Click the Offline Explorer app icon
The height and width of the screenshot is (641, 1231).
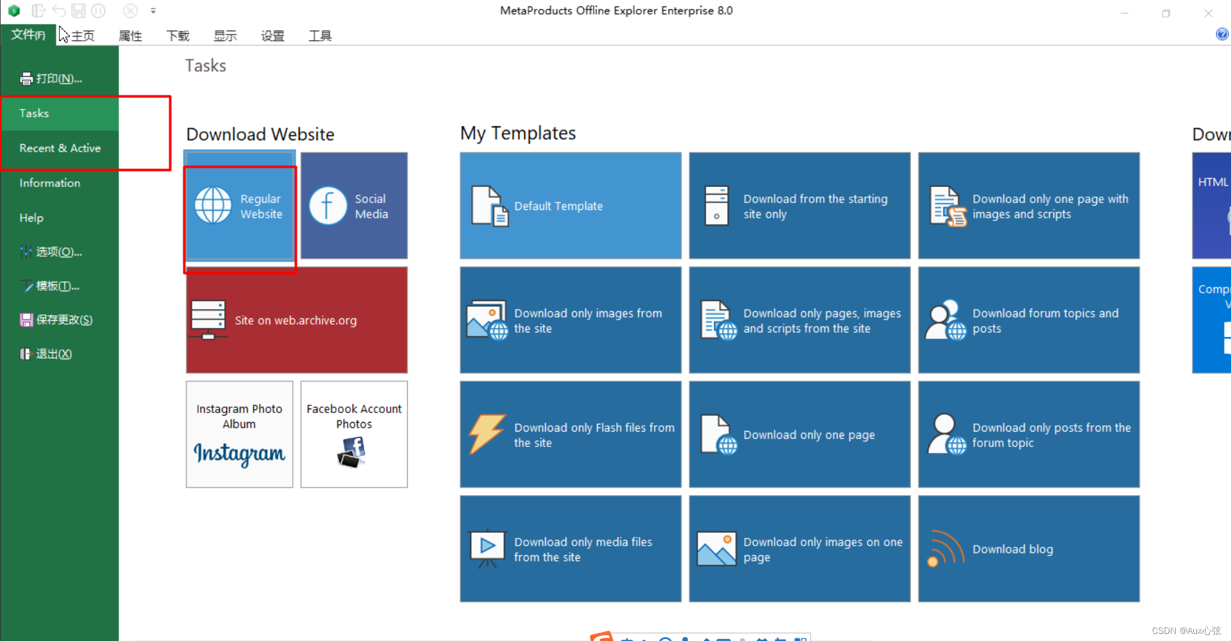click(14, 11)
